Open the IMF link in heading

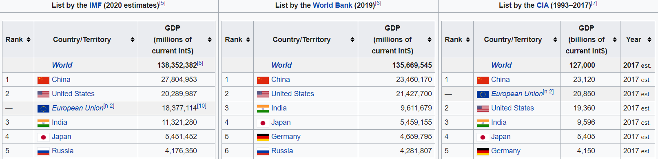coord(95,5)
